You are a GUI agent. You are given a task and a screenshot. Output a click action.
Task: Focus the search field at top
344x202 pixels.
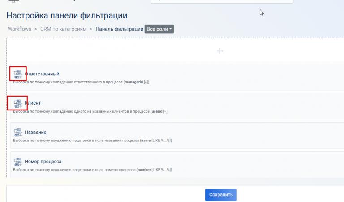pyautogui.click(x=222, y=1)
